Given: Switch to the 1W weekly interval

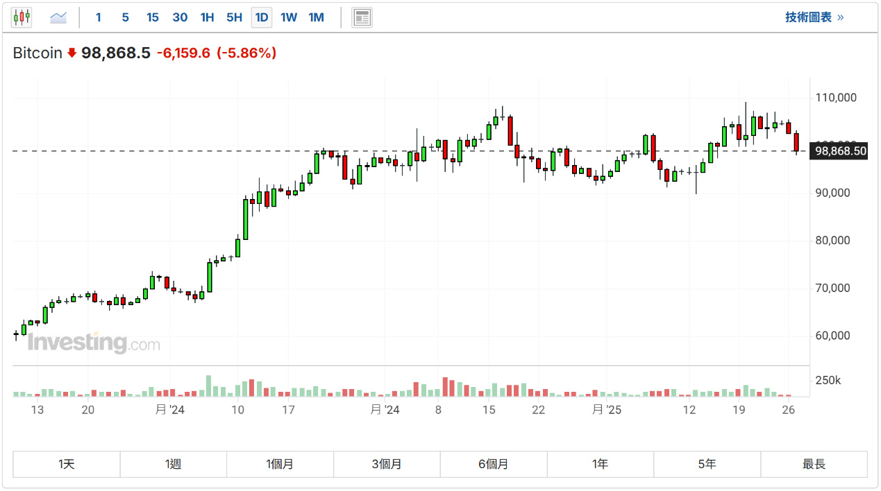Looking at the screenshot, I should point(289,17).
